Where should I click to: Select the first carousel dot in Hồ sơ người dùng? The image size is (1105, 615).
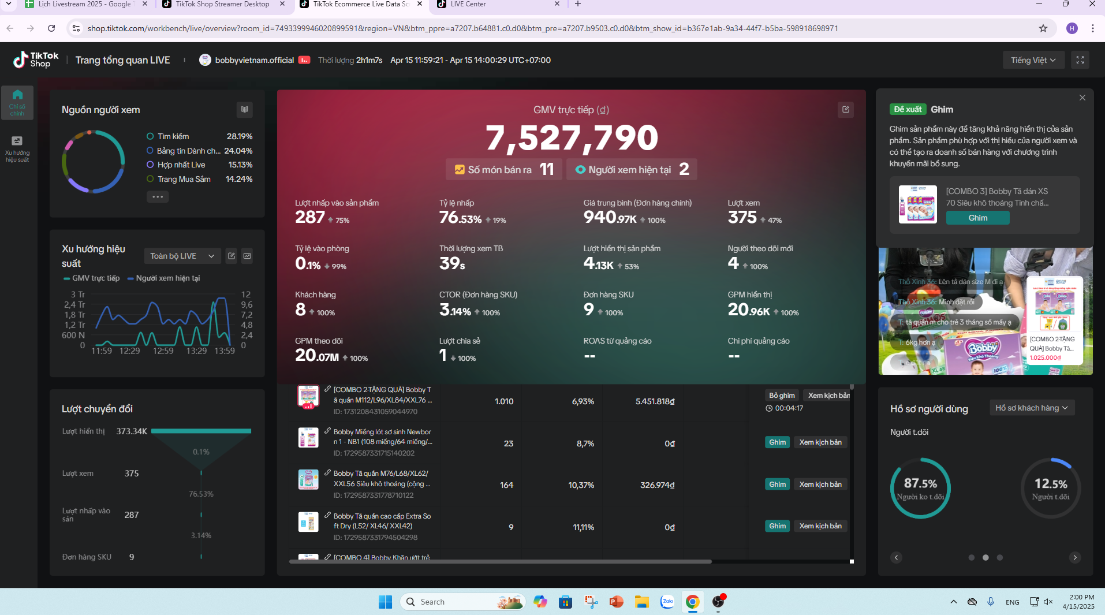pos(971,557)
